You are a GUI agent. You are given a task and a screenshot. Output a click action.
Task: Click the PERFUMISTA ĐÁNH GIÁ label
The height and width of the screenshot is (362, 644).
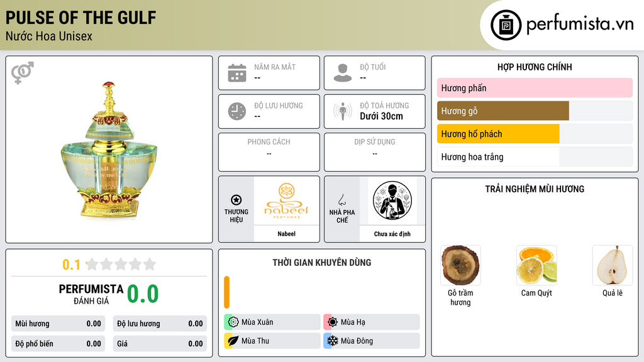tap(91, 294)
